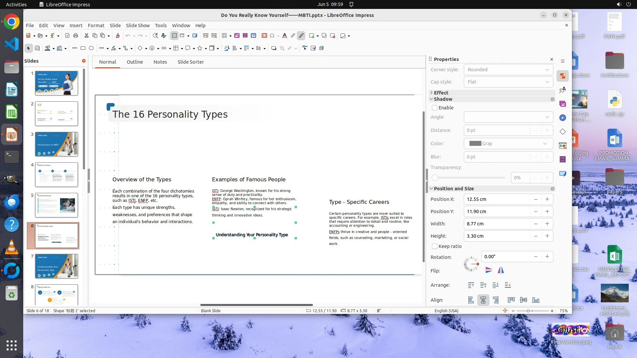Switch to the Slide Sorter tab
637x358 pixels.
190,62
